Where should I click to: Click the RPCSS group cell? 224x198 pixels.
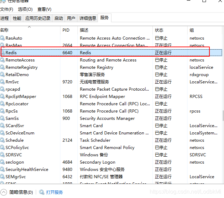click(x=196, y=97)
